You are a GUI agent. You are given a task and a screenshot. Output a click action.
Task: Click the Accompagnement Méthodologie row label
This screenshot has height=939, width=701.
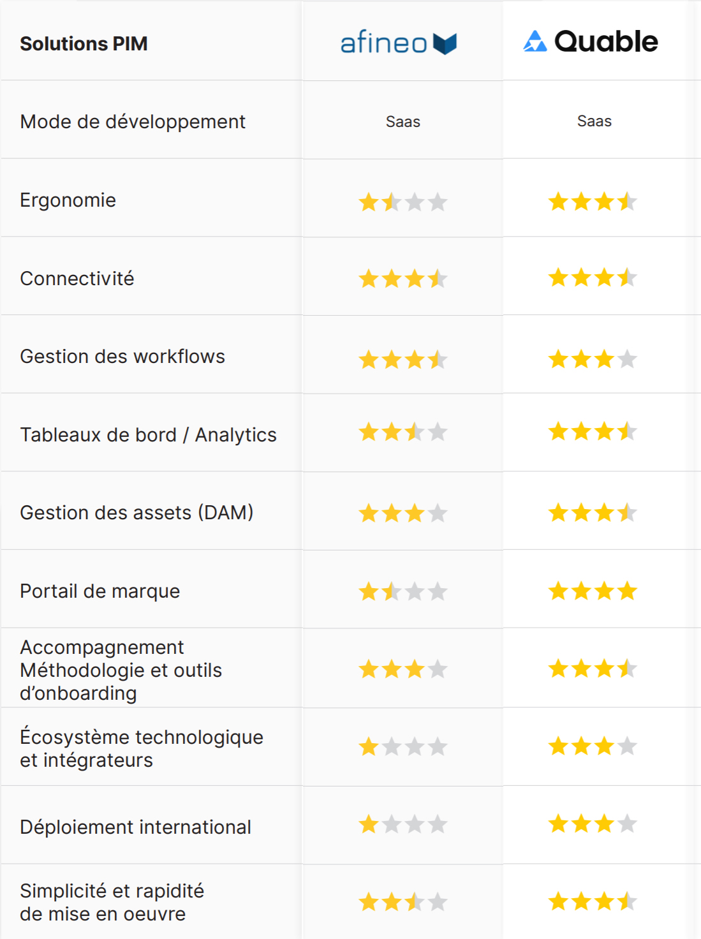point(121,670)
